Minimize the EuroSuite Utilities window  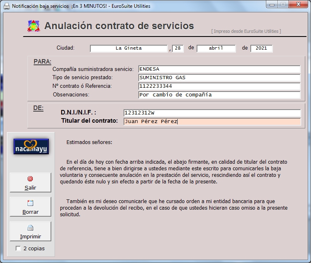[272, 5]
